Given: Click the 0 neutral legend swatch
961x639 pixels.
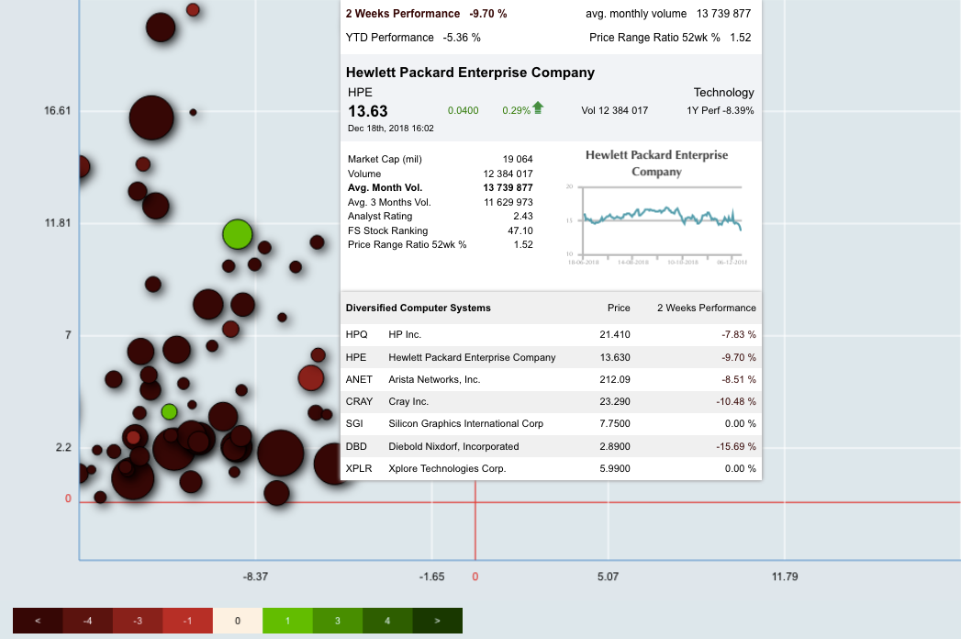Looking at the screenshot, I should [x=237, y=621].
